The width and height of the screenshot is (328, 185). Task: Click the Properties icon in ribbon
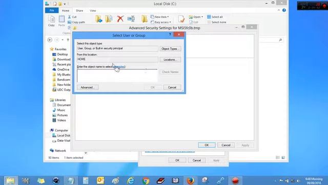coord(181,19)
